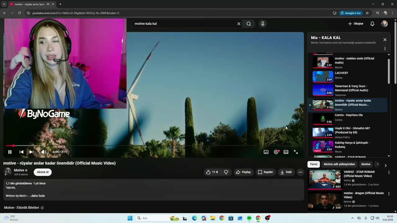Dislike the video with thumbs down

[x=226, y=172]
